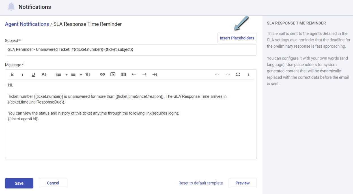Reset to default template
Viewport: 353px width, 194px height.
point(201,183)
